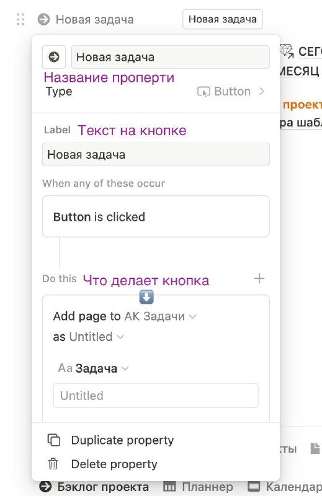Click the Новая задача button at top

pos(223,19)
